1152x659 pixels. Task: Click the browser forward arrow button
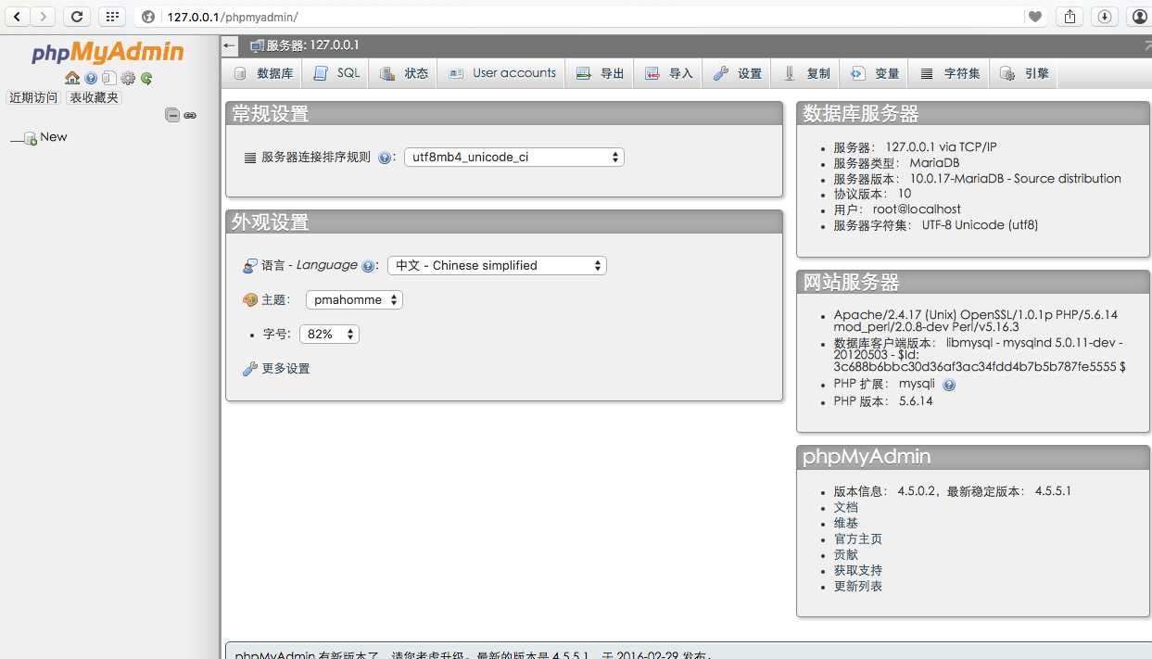[x=43, y=17]
